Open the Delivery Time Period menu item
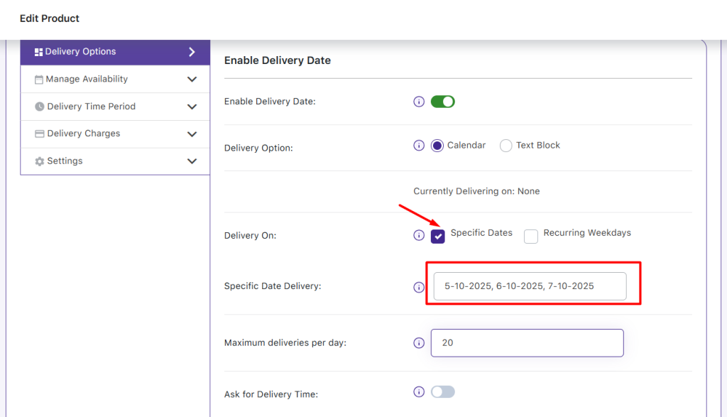 click(x=91, y=107)
